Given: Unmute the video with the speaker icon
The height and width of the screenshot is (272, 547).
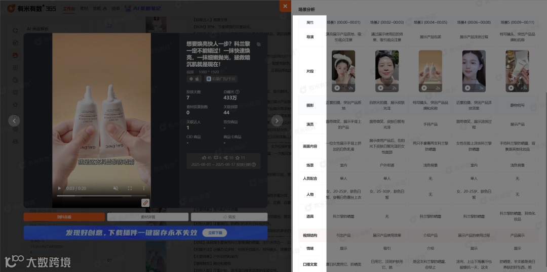Looking at the screenshot, I should pyautogui.click(x=116, y=189).
